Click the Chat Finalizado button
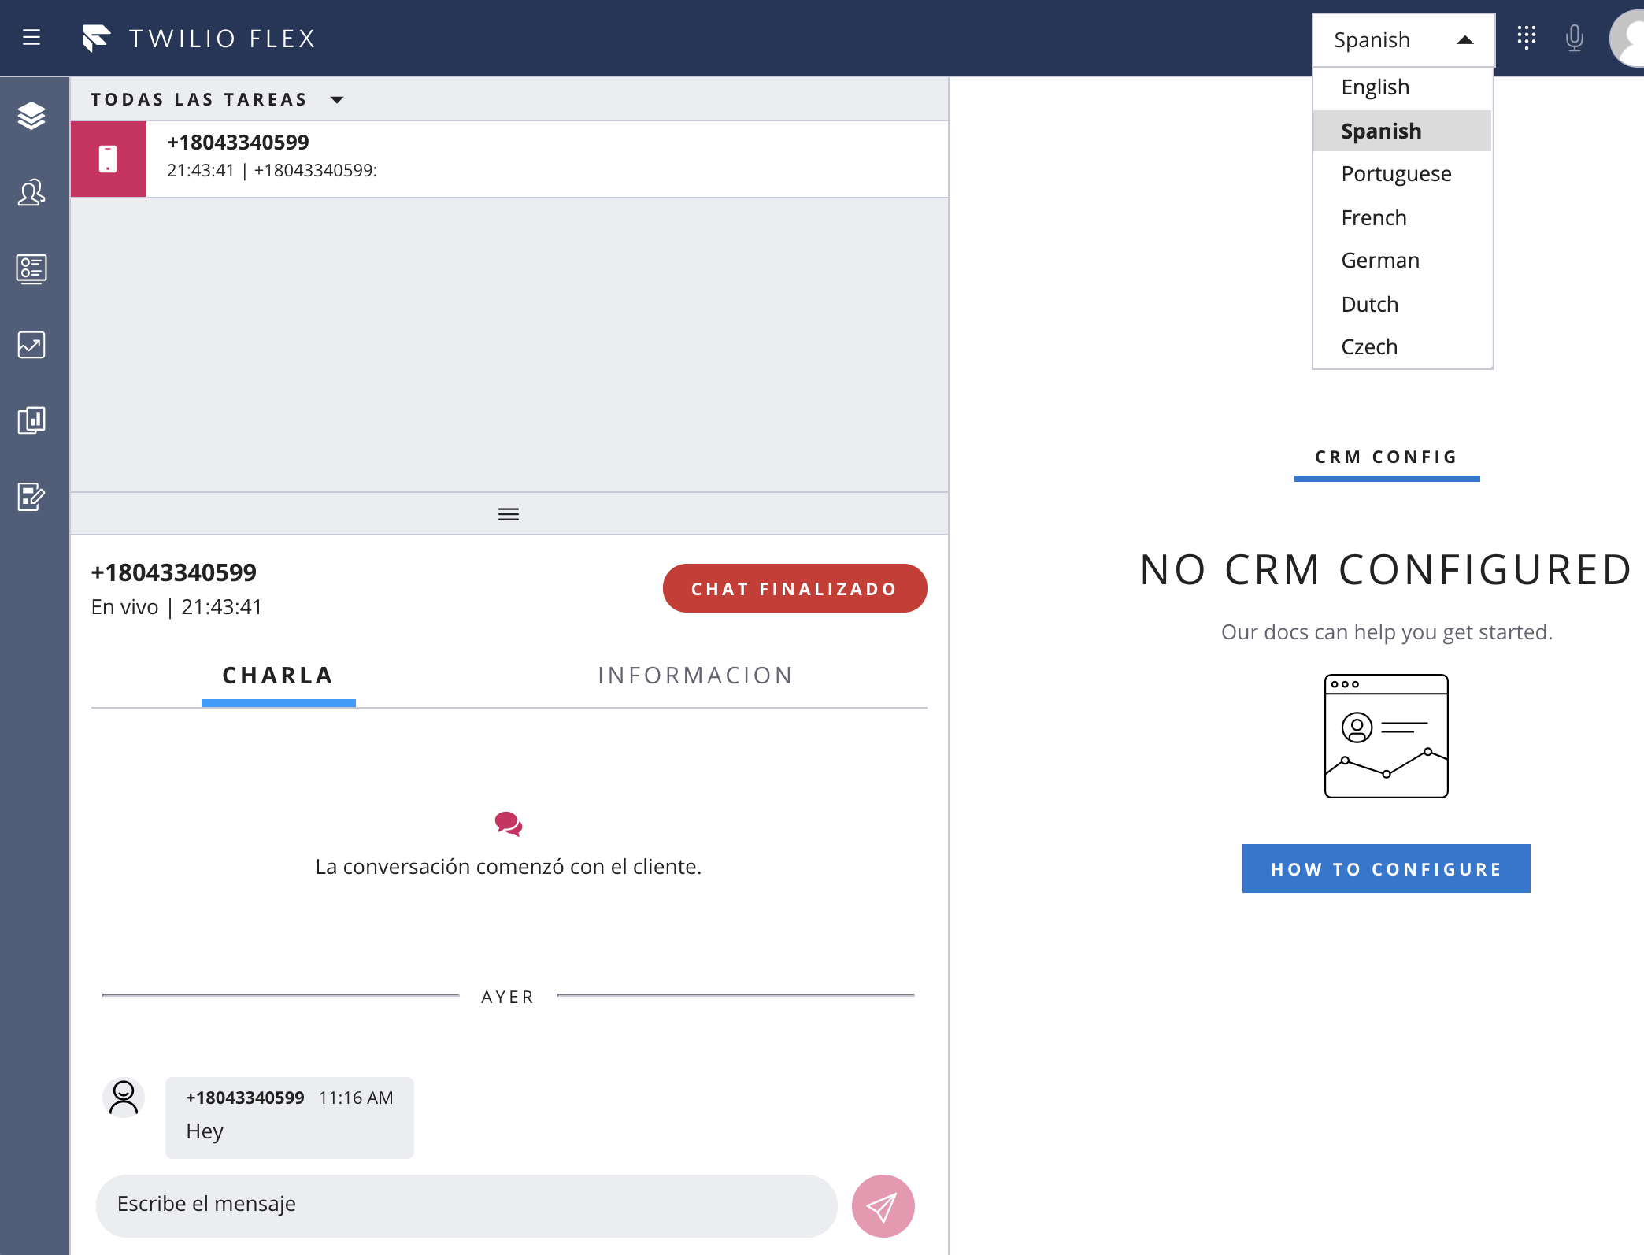This screenshot has width=1644, height=1255. 794,589
